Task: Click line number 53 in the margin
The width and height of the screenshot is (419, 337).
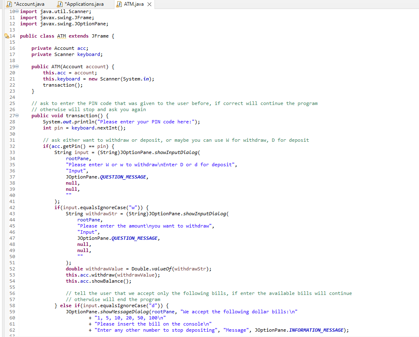Action: click(x=12, y=275)
